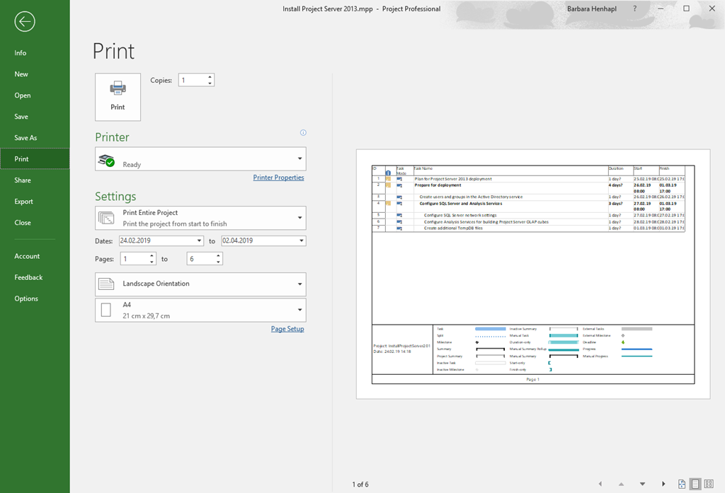Go to next page right arrow in preview
This screenshot has height=493, width=725.
tap(663, 485)
